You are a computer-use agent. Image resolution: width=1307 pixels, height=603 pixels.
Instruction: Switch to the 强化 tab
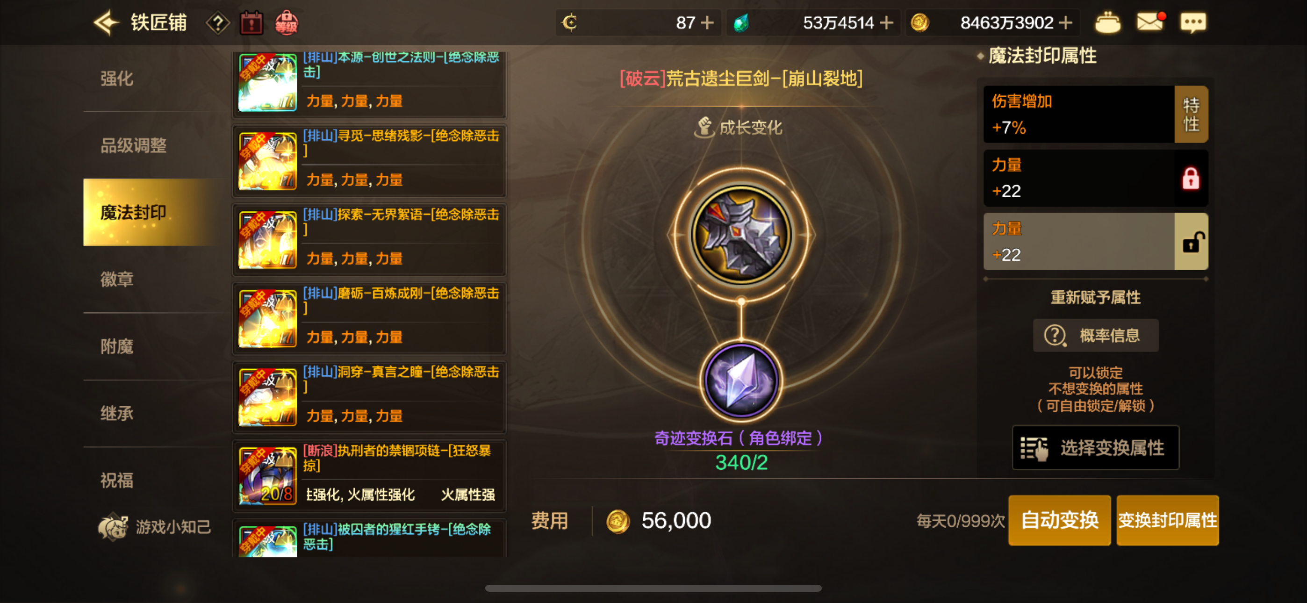click(117, 79)
